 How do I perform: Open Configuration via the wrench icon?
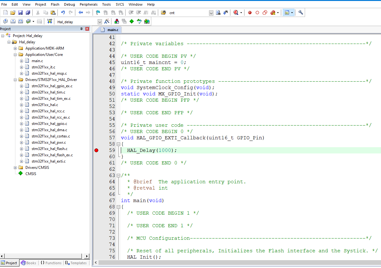tap(301, 13)
